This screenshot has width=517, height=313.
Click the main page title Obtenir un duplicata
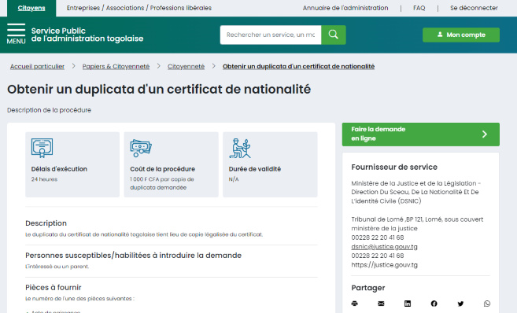tap(159, 90)
